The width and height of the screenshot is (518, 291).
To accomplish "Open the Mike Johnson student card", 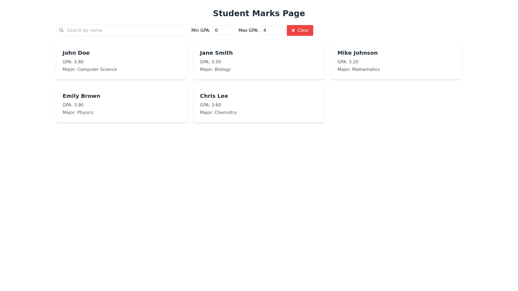I will point(396,61).
